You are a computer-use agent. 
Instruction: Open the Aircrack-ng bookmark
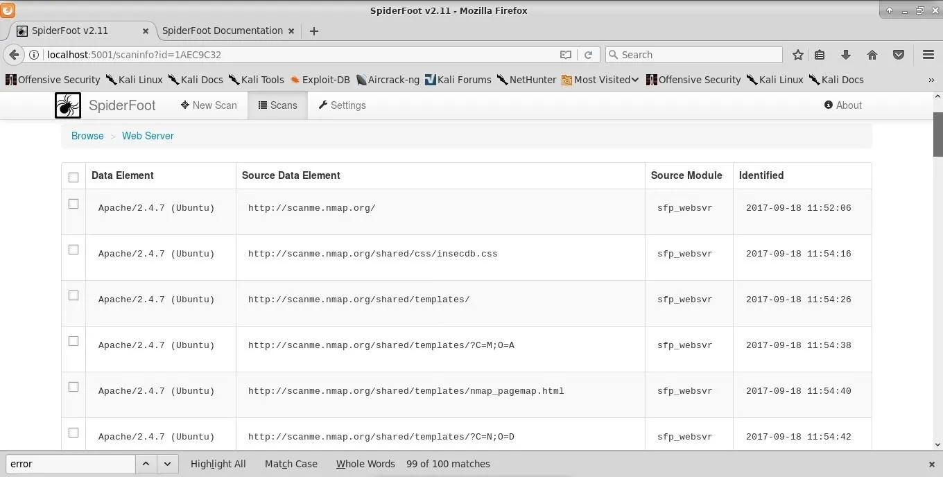tap(388, 80)
